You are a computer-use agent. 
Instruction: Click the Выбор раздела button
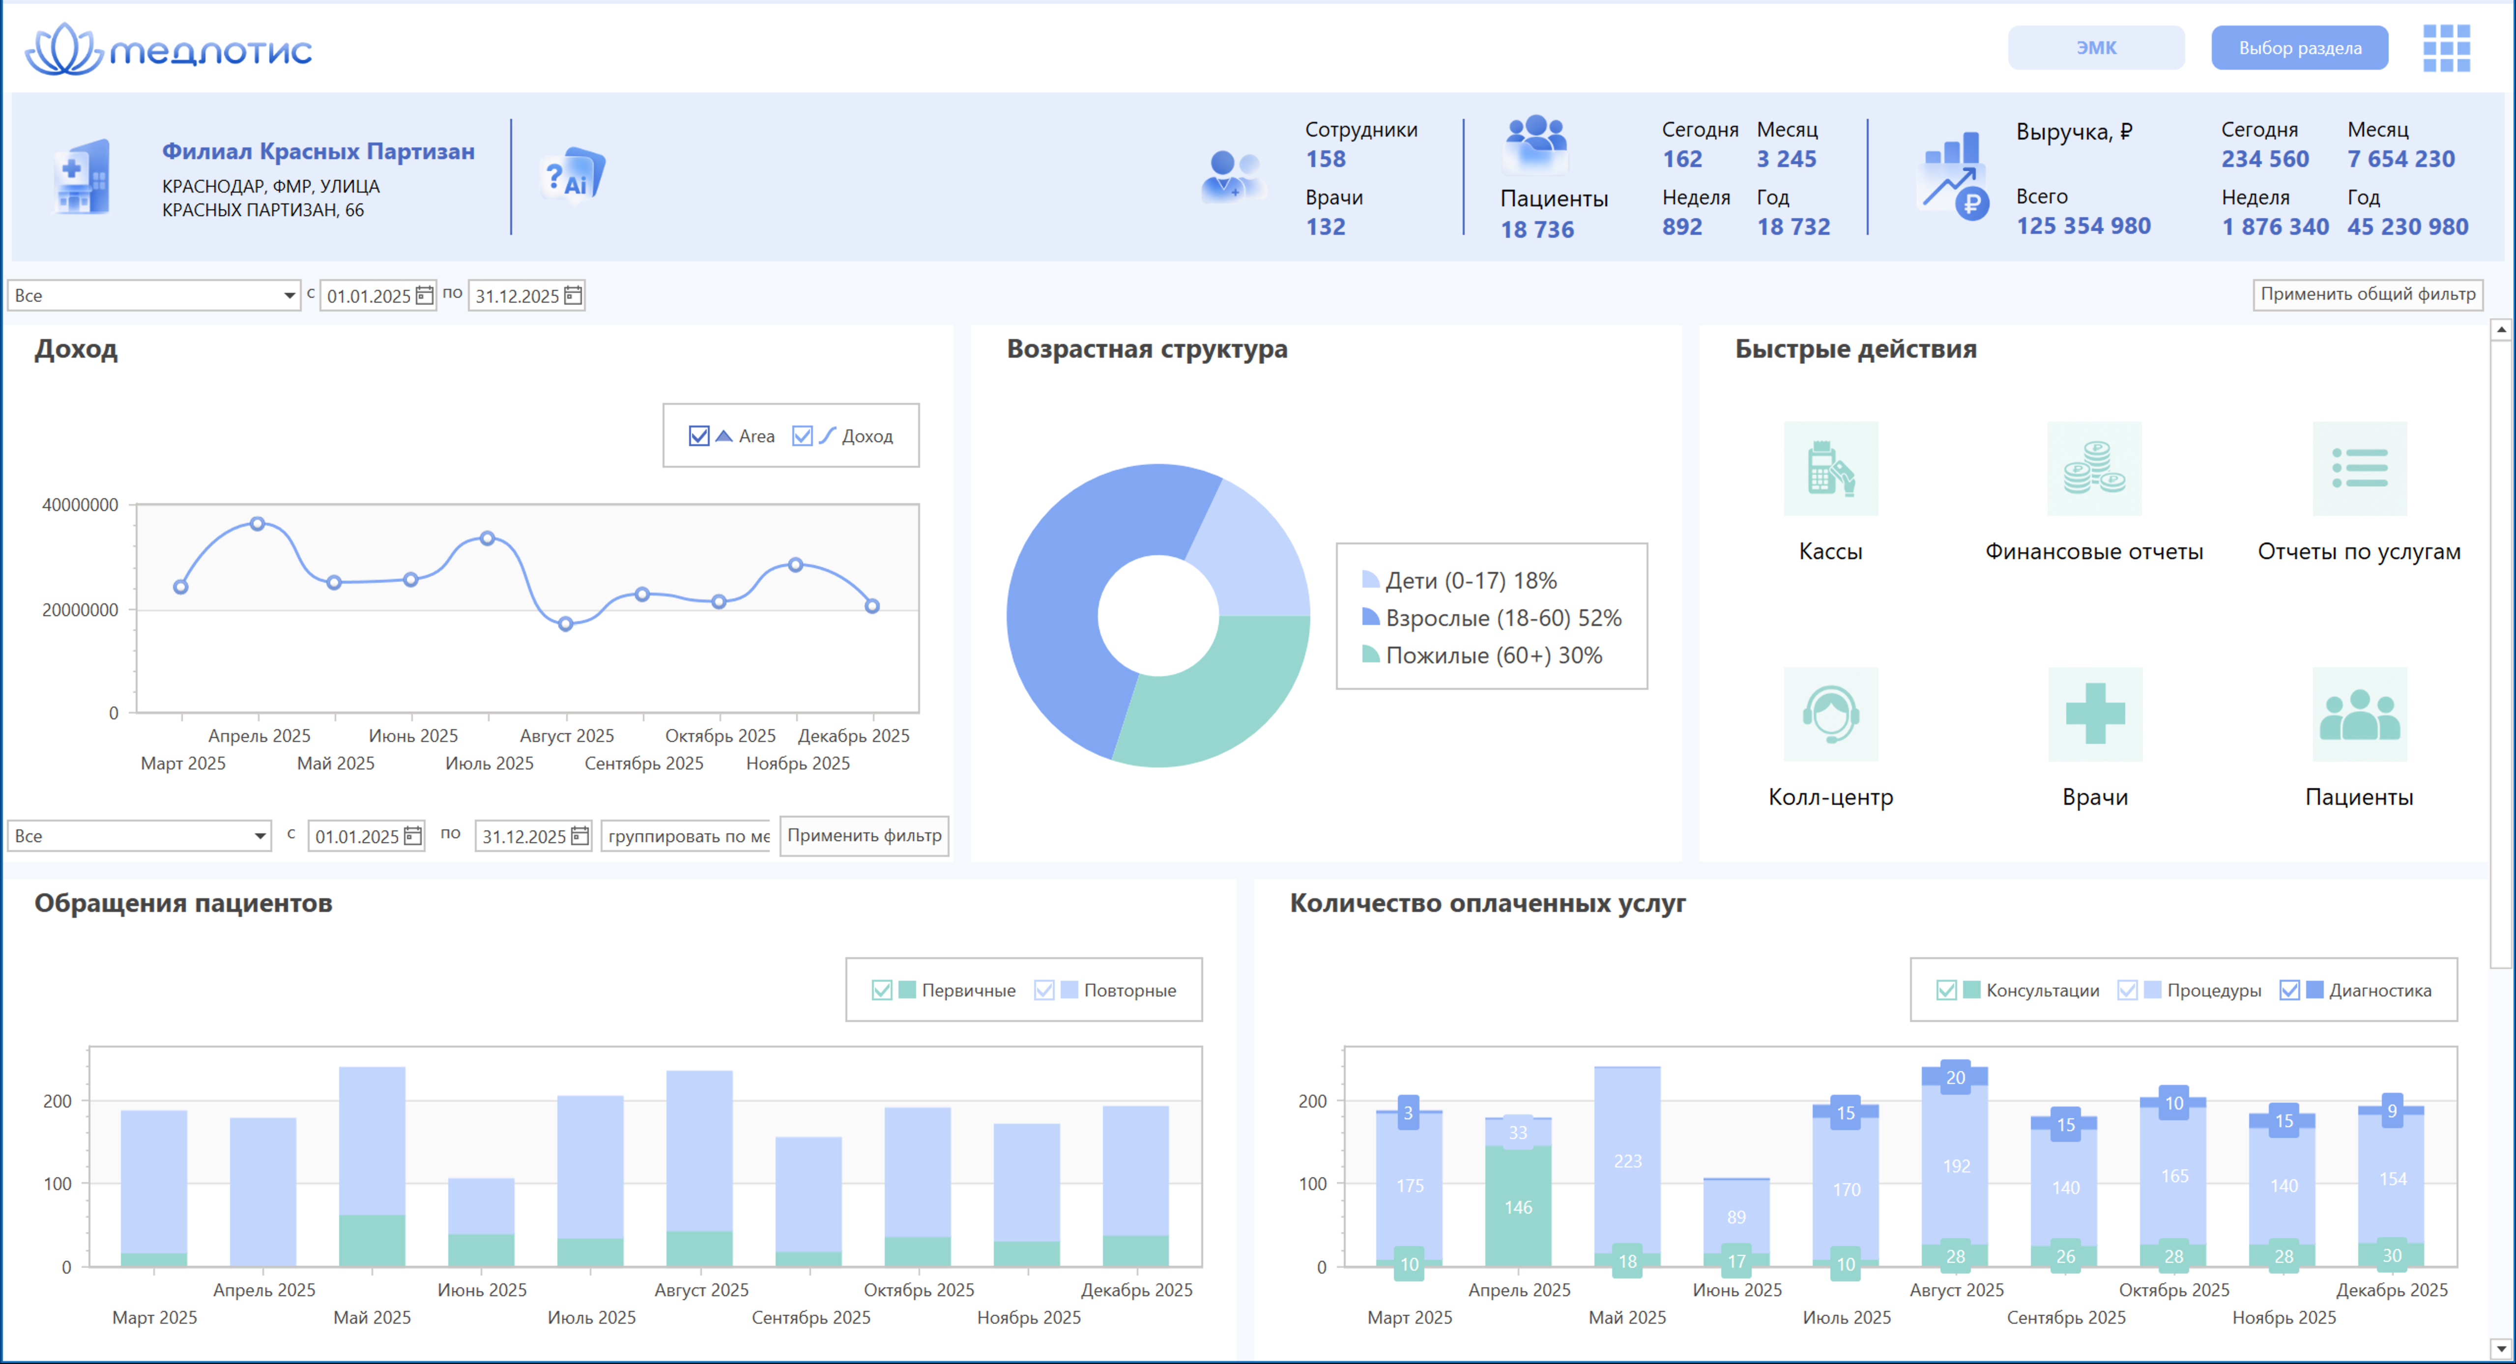2299,48
